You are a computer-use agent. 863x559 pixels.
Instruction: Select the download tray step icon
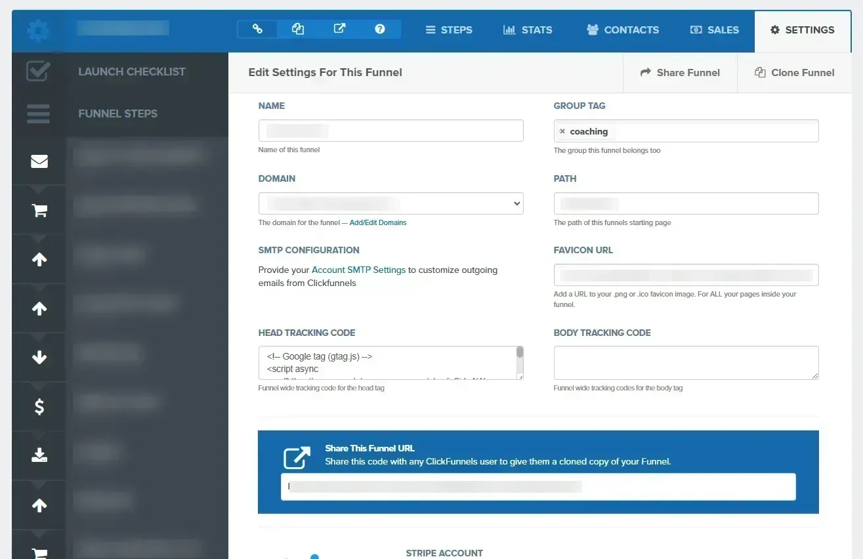click(39, 455)
